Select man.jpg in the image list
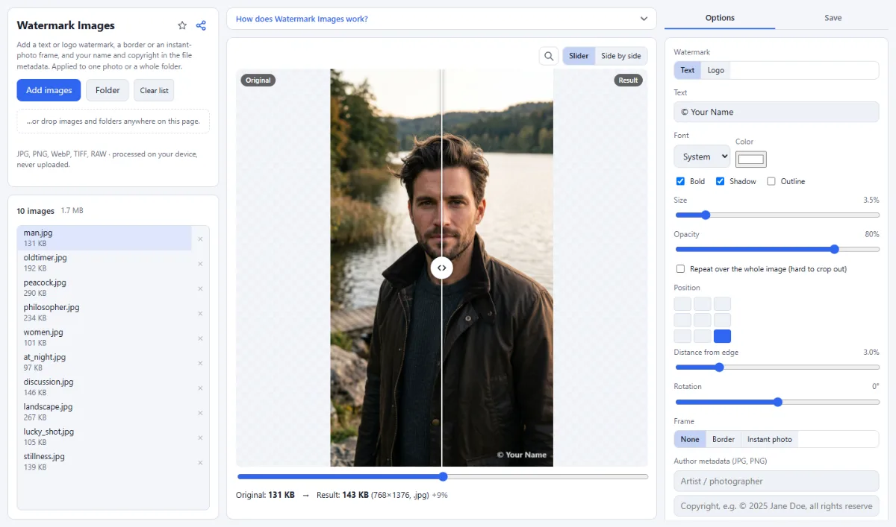This screenshot has width=896, height=527. [105, 238]
